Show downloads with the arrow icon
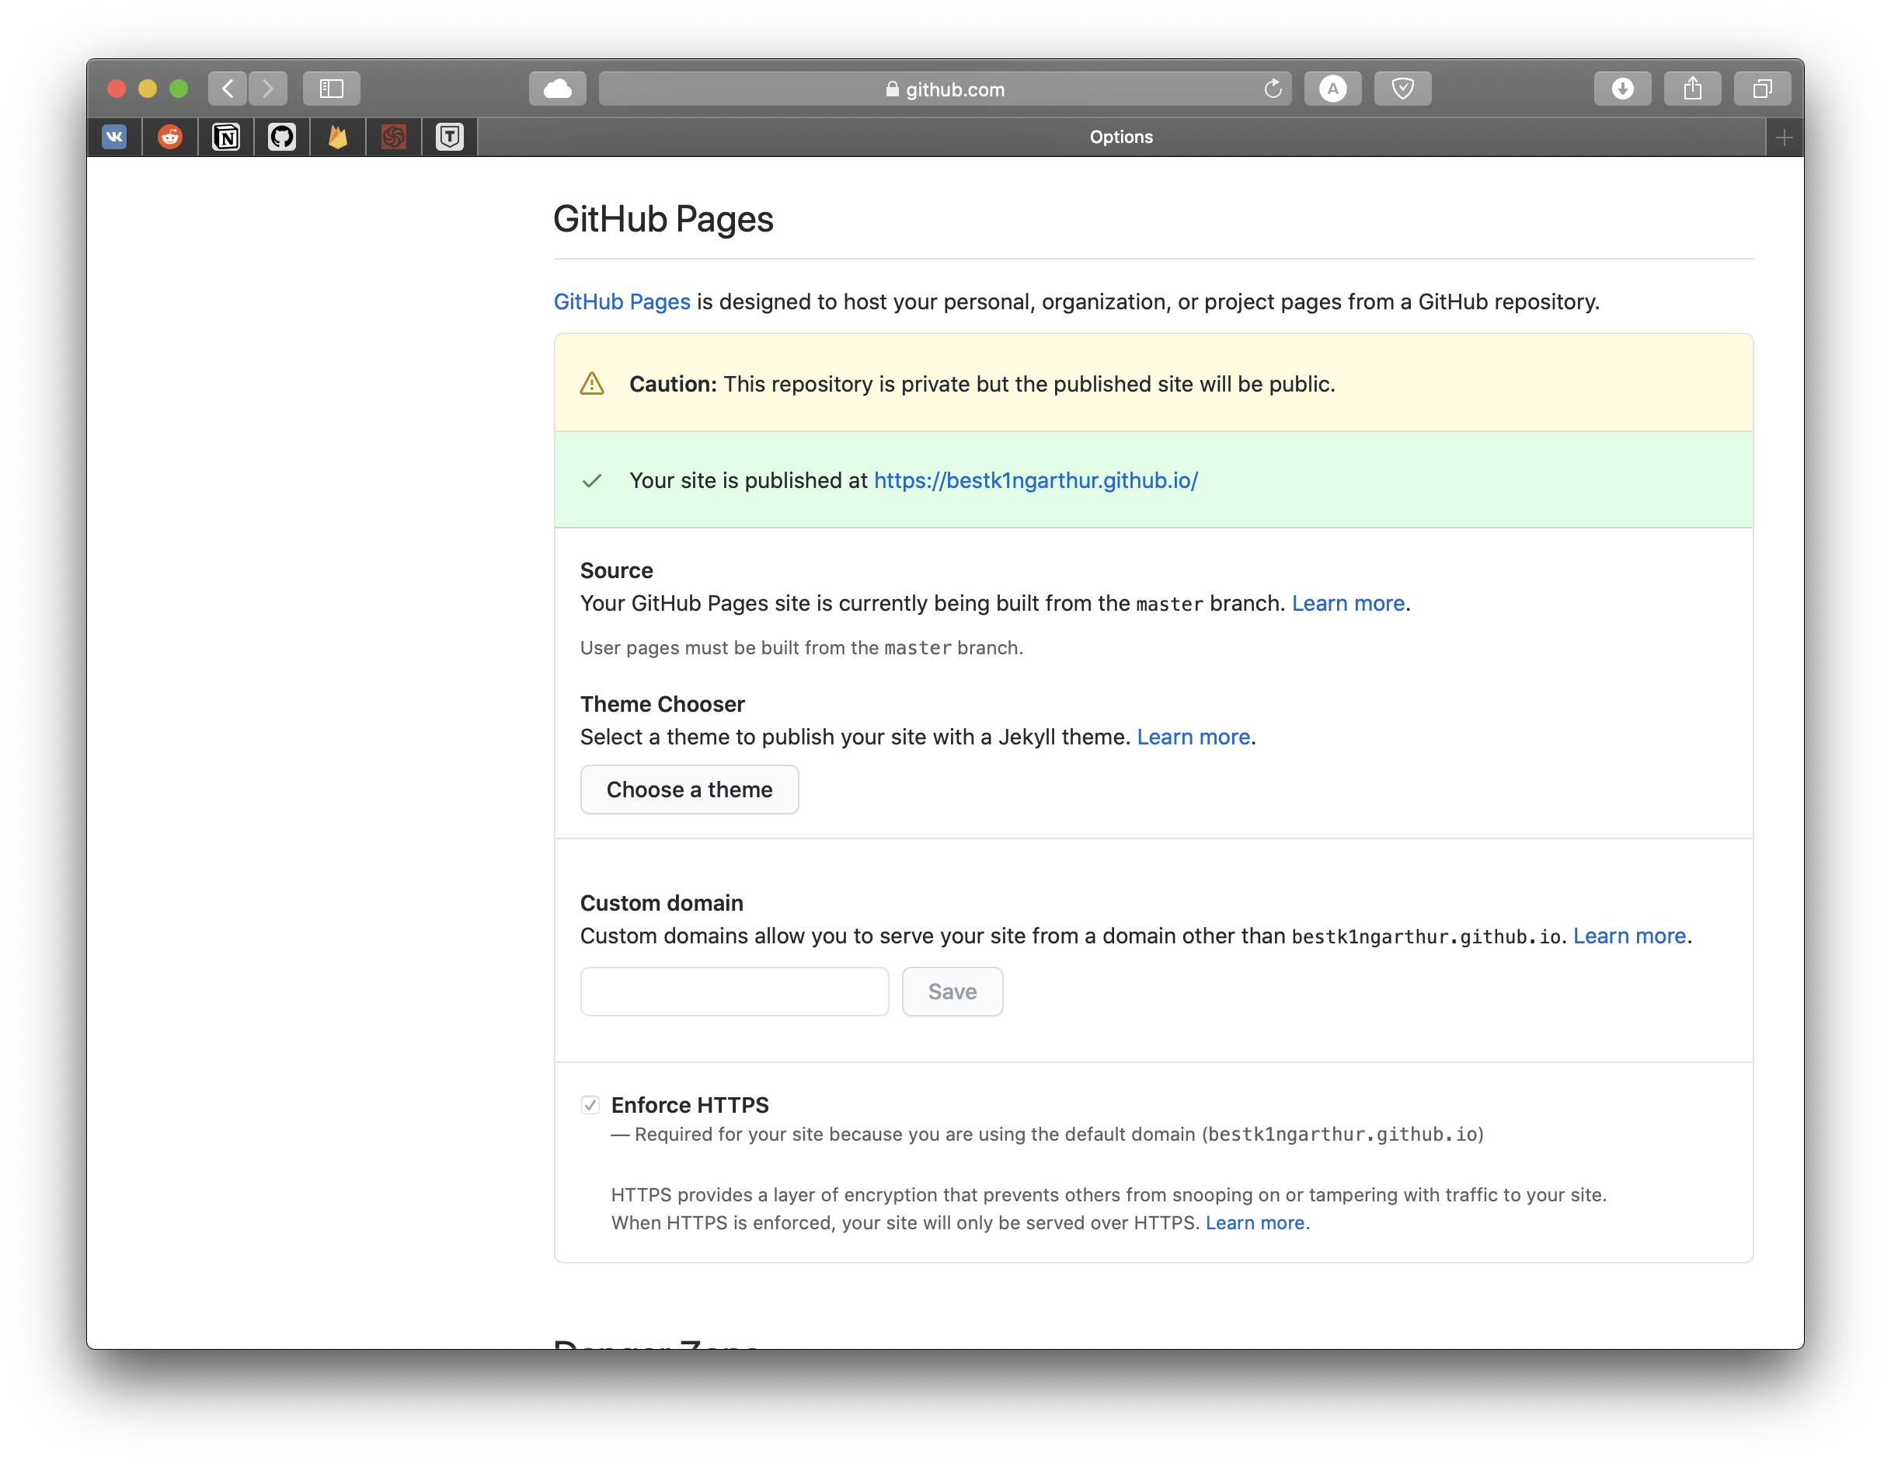This screenshot has width=1891, height=1464. 1623,89
